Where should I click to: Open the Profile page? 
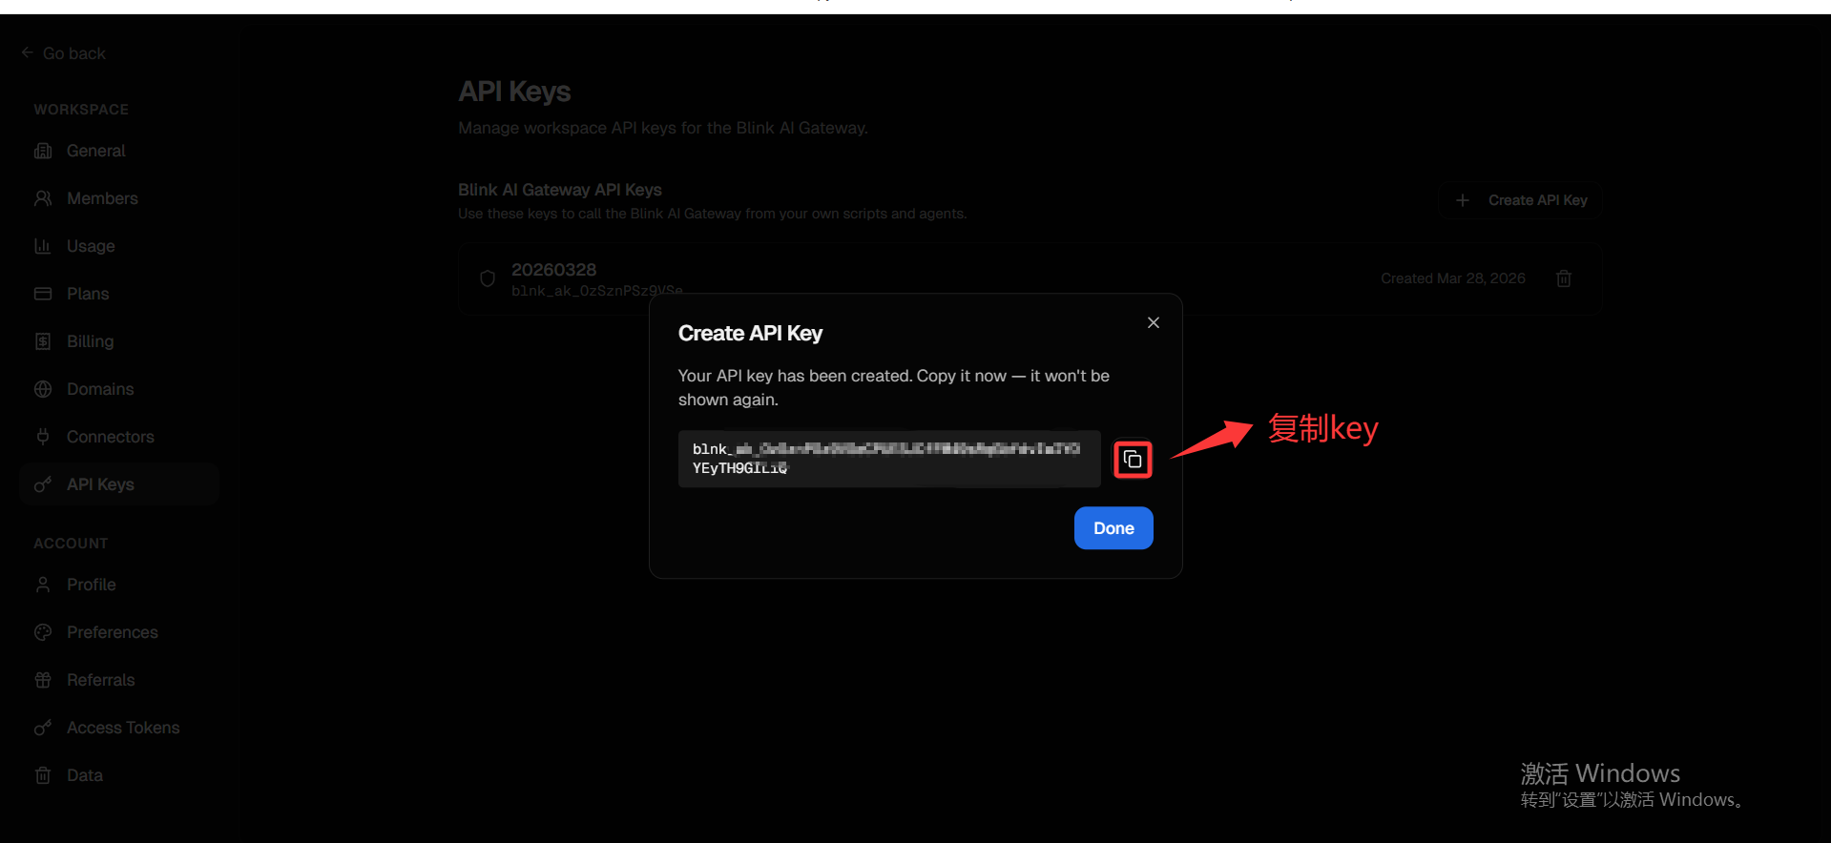tap(119, 585)
